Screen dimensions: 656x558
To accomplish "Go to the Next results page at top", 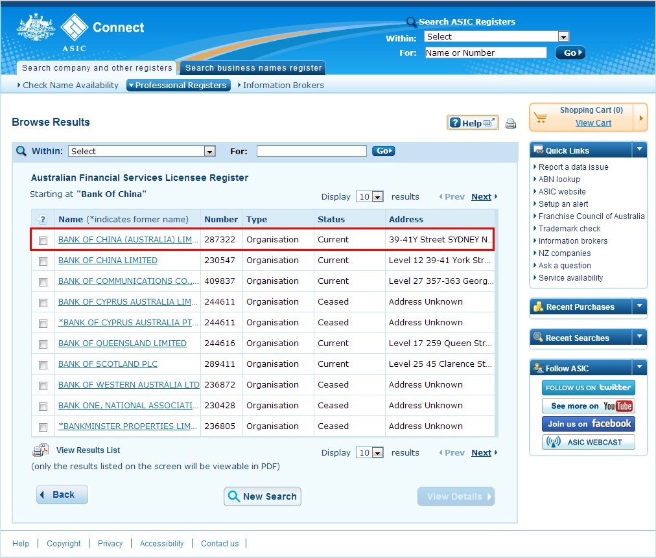I will click(481, 197).
